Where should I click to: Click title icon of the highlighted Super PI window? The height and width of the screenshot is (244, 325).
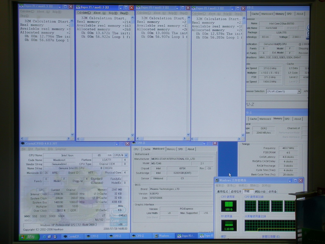click(x=78, y=7)
